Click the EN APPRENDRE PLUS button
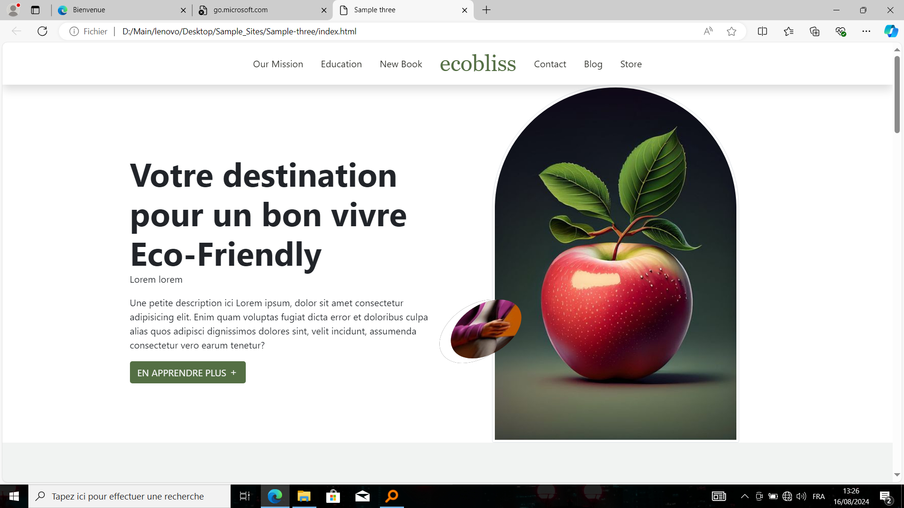This screenshot has height=508, width=904. point(187,373)
